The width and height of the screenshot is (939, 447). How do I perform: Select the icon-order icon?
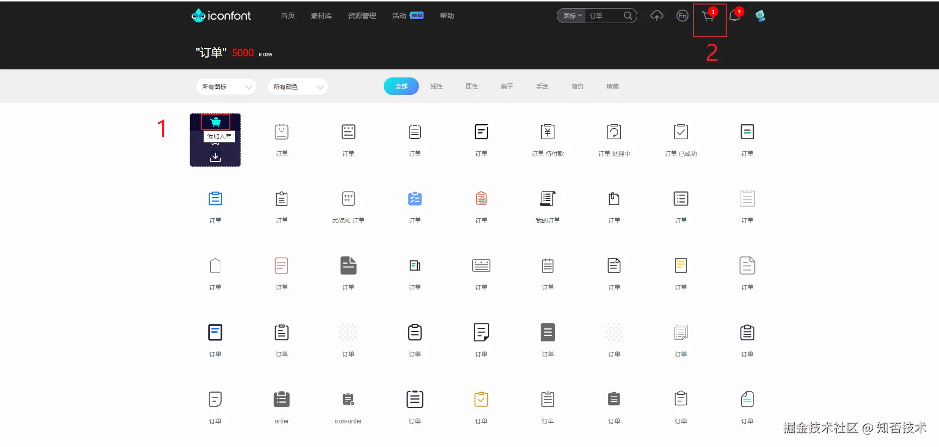349,399
